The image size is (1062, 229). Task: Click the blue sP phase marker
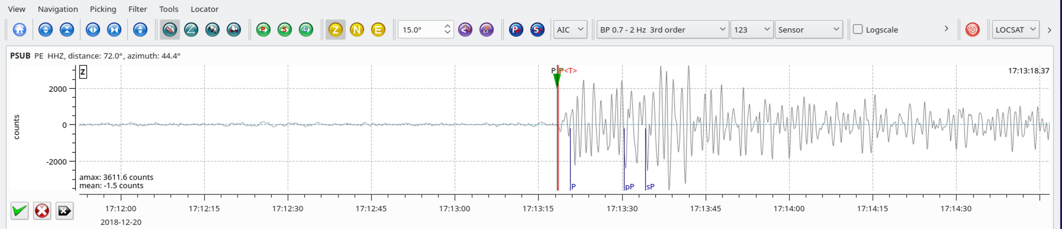[x=650, y=187]
